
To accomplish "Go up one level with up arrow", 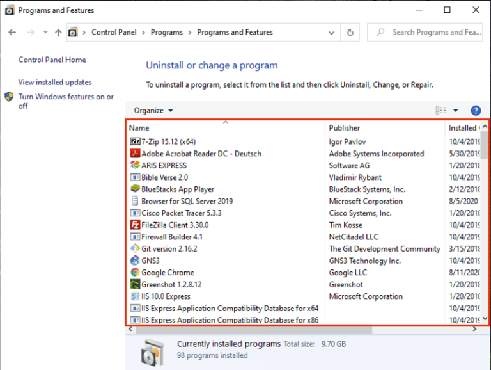I will 58,33.
